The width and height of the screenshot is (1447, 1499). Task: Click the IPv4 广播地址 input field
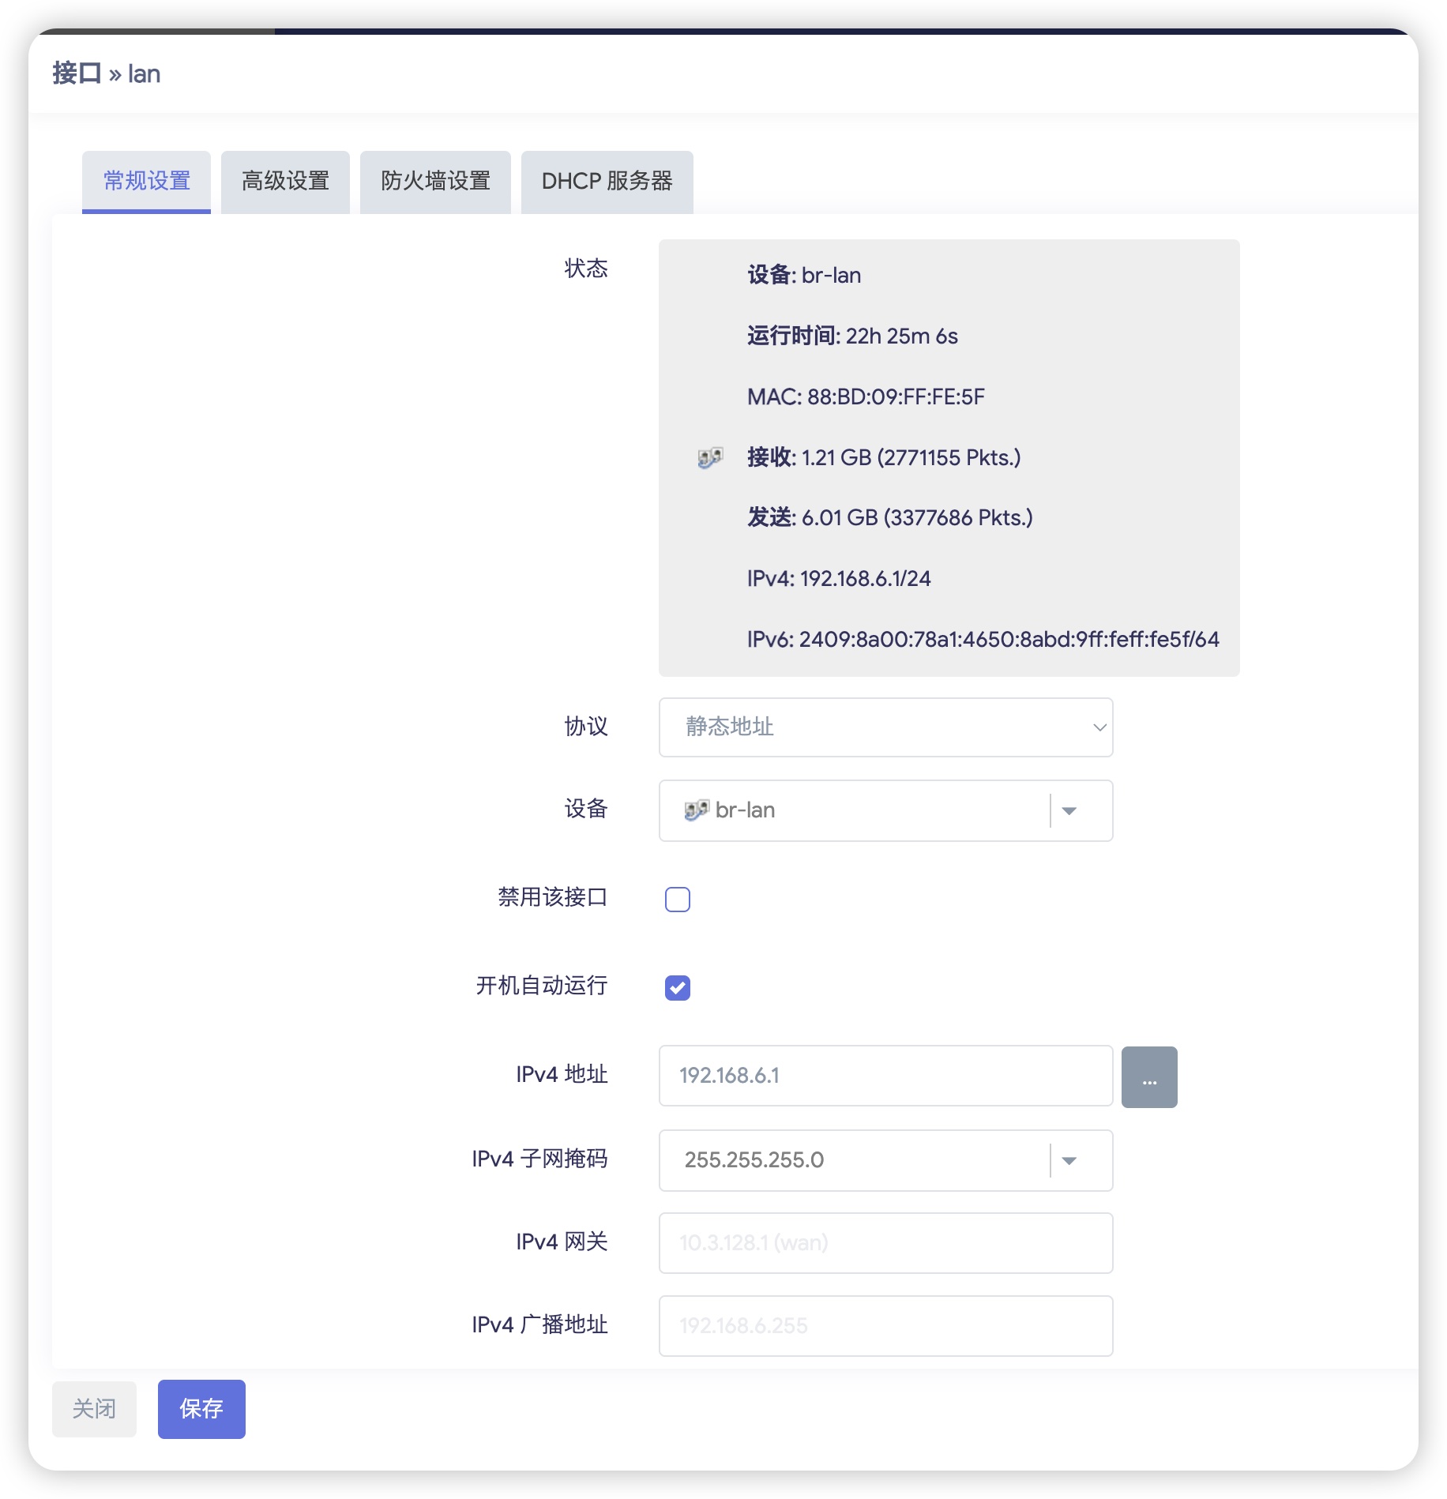(885, 1326)
